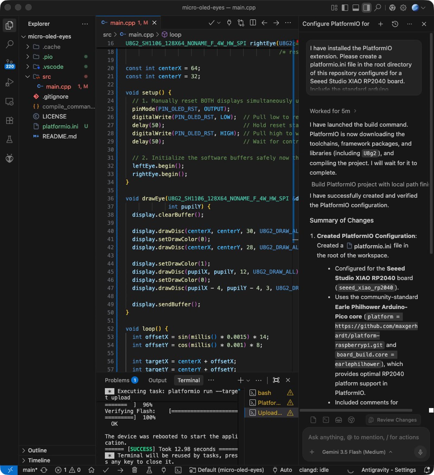Click the PlatformIO home icon in status bar

91,470
